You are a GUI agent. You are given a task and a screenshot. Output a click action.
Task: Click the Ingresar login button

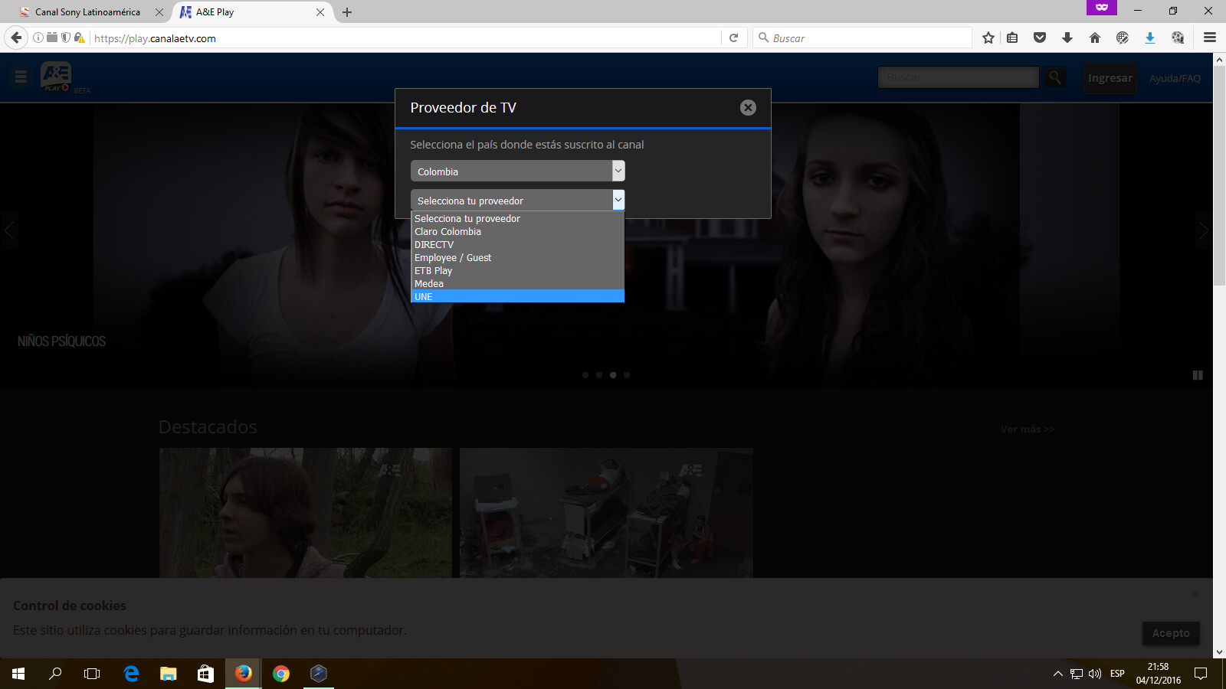(x=1110, y=78)
